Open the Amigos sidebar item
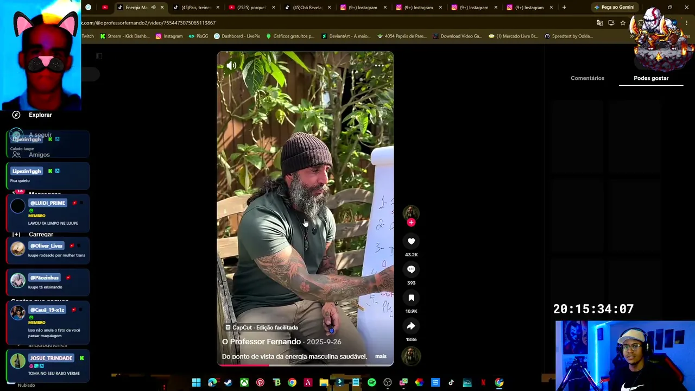 (39, 155)
